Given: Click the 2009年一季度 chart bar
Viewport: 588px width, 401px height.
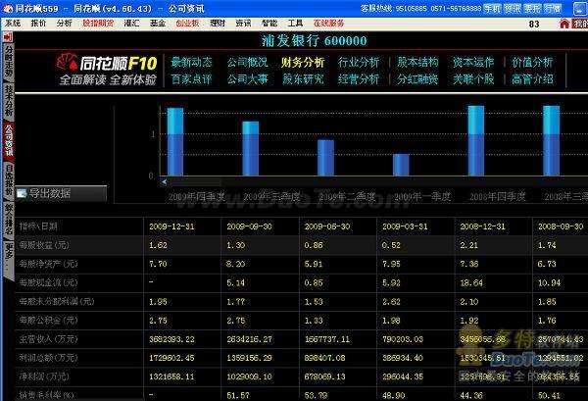Looking at the screenshot, I should point(401,165).
